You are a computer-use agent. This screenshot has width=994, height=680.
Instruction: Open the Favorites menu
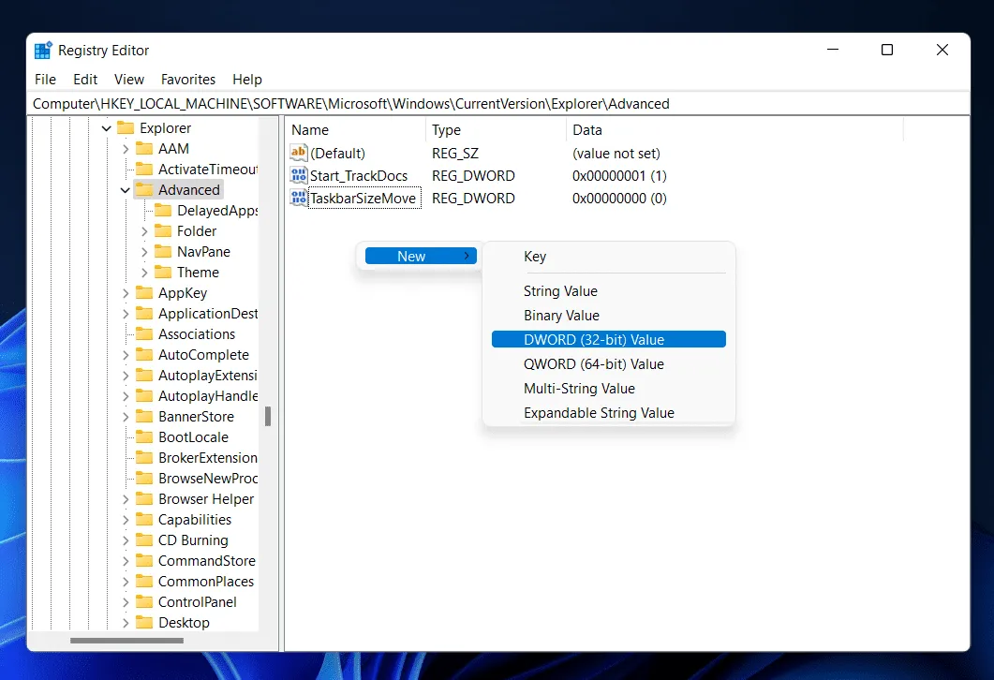pos(188,80)
